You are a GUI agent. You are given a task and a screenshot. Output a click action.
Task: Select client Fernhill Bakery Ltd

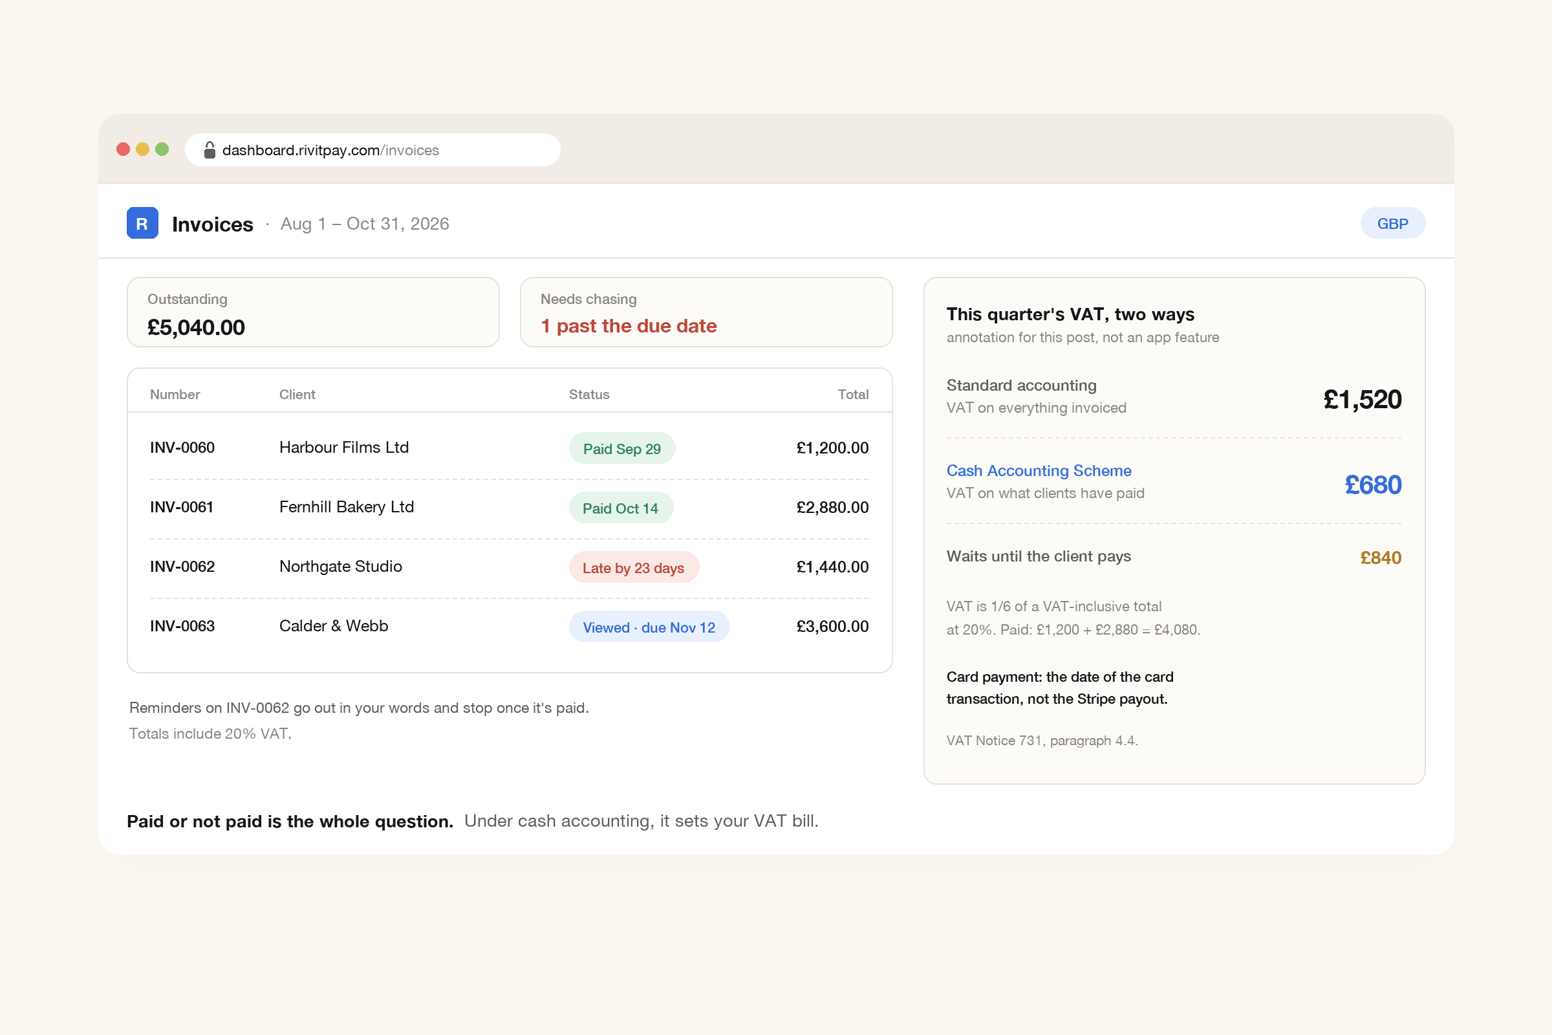tap(347, 507)
